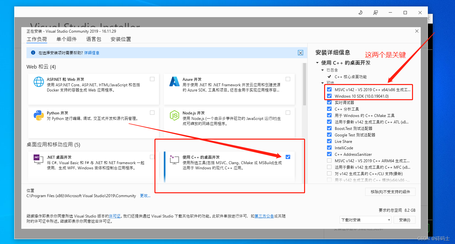This screenshot has height=244, width=455.
Task: Uncheck IntelliCode component
Action: [x=329, y=148]
